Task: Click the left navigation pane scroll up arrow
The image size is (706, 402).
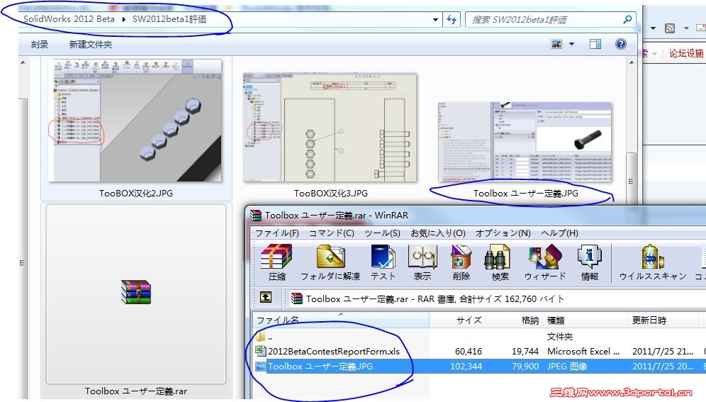Action: click(23, 62)
